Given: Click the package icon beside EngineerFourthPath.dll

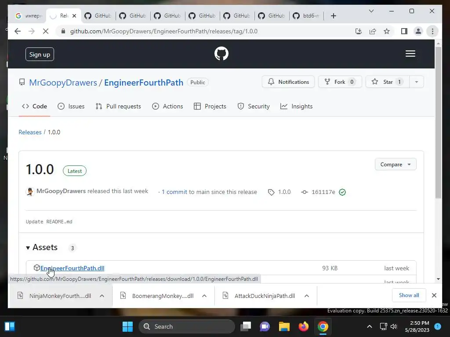Looking at the screenshot, I should (36, 268).
